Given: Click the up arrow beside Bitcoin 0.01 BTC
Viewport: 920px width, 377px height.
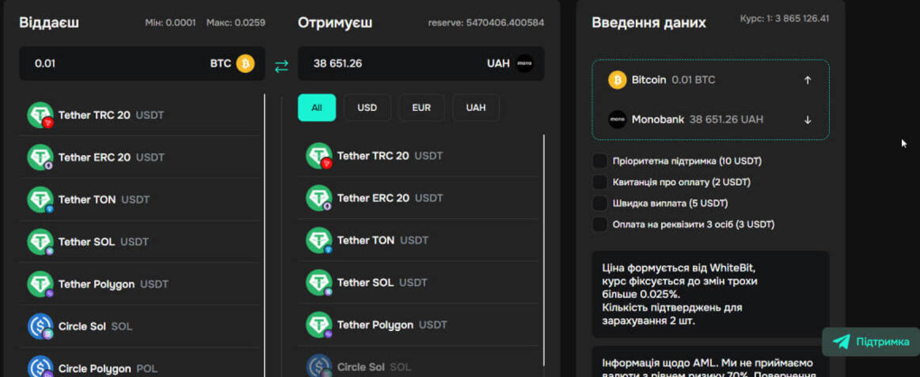Looking at the screenshot, I should click(807, 80).
